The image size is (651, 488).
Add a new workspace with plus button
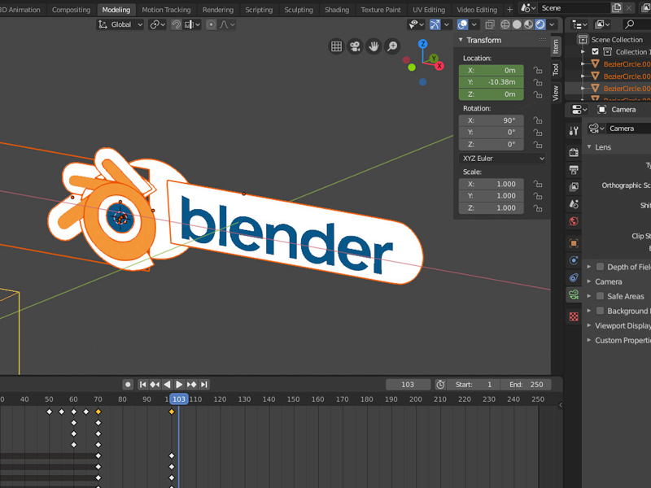point(510,9)
